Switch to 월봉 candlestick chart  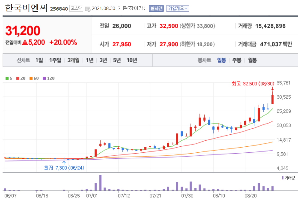[x=252, y=60]
